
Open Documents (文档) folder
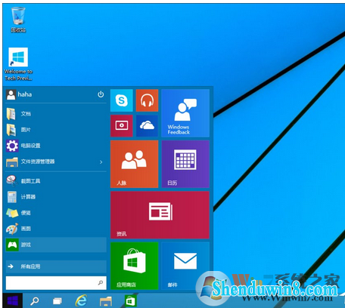point(56,114)
